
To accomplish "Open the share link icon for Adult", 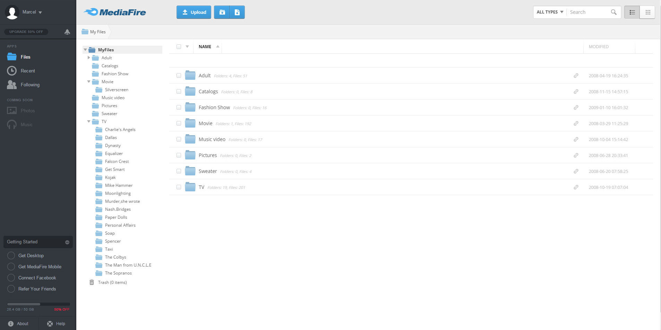I will pos(576,76).
